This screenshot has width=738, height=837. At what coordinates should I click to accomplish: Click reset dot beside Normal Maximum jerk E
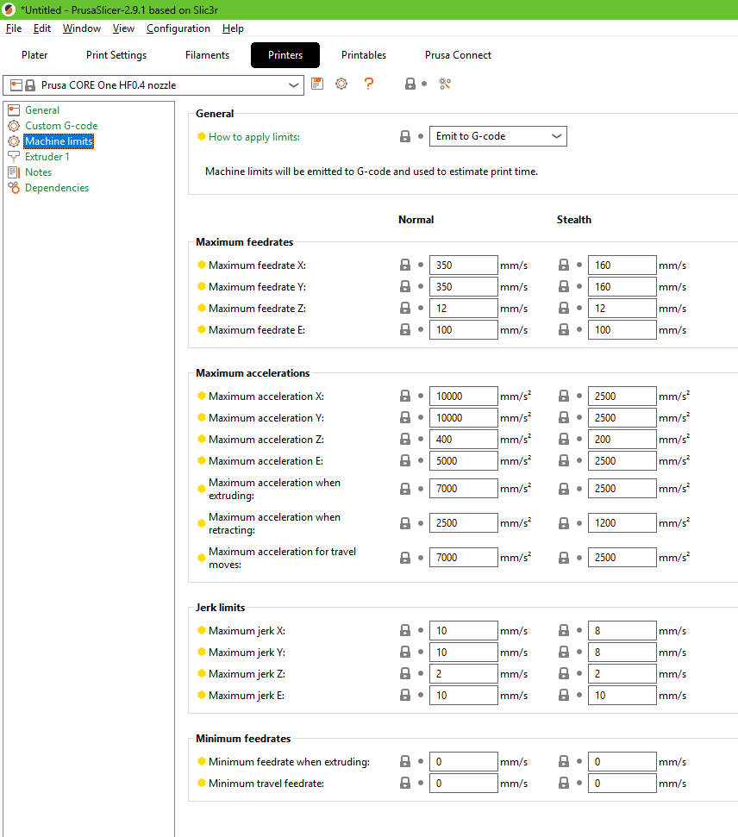(x=421, y=695)
